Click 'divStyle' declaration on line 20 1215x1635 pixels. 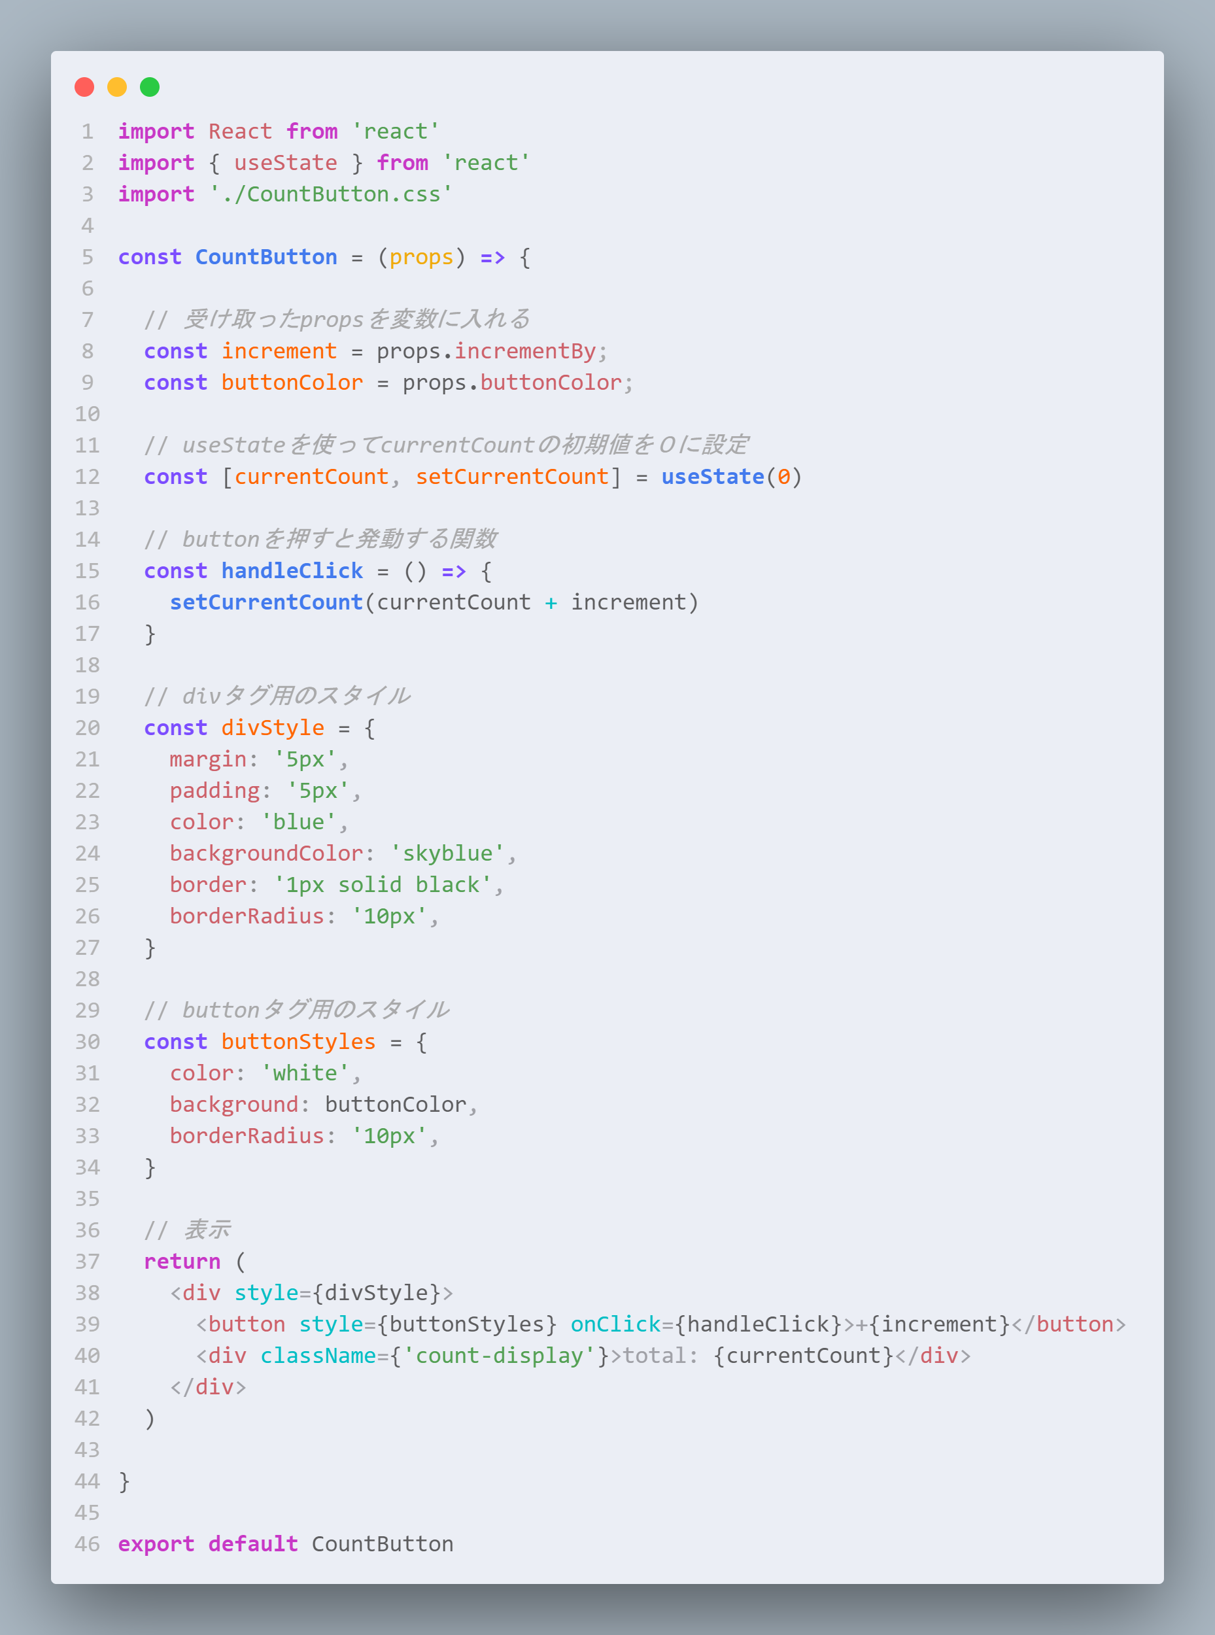click(x=273, y=727)
